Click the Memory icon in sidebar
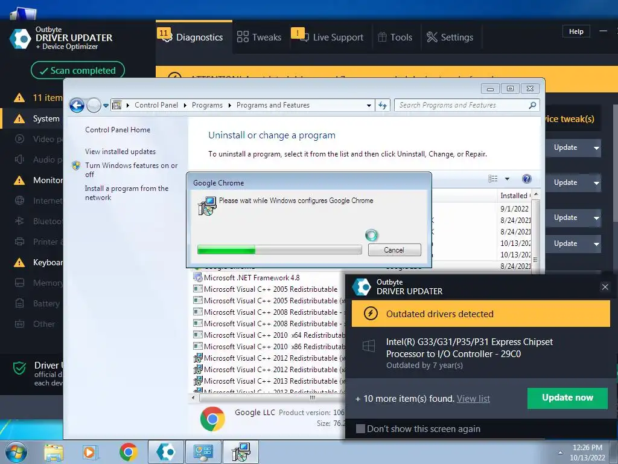Image resolution: width=618 pixels, height=464 pixels. [x=19, y=283]
